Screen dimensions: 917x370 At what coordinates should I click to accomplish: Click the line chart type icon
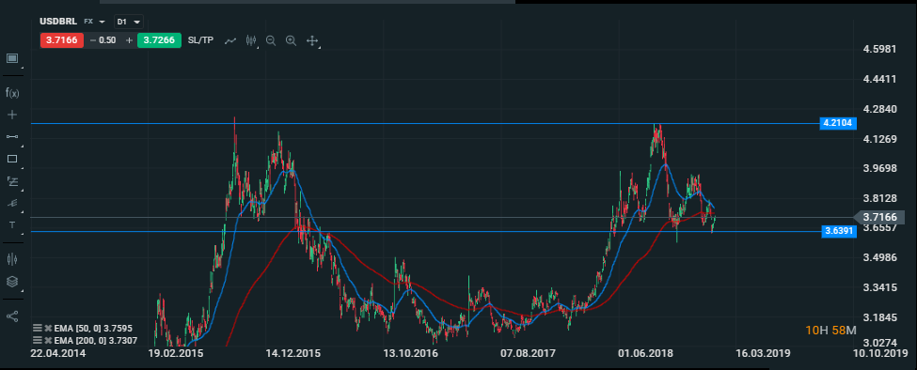[x=230, y=41]
